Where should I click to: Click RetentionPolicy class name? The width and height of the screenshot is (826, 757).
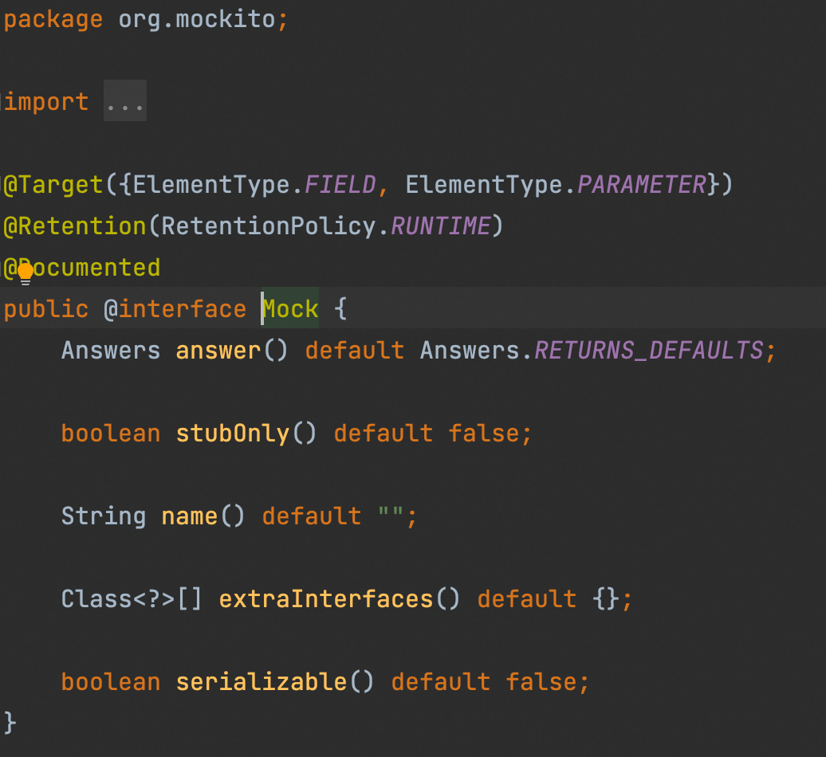268,226
